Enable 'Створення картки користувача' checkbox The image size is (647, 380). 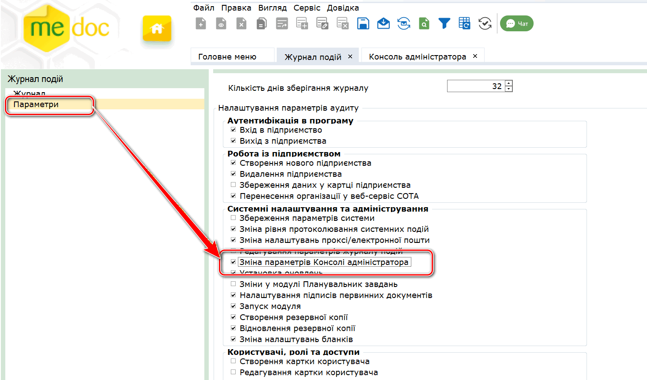(x=233, y=361)
